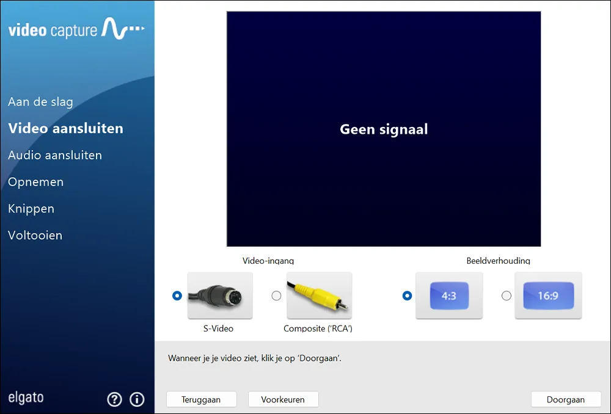
Task: Click the Composite ('RCA') label text
Action: coord(318,329)
